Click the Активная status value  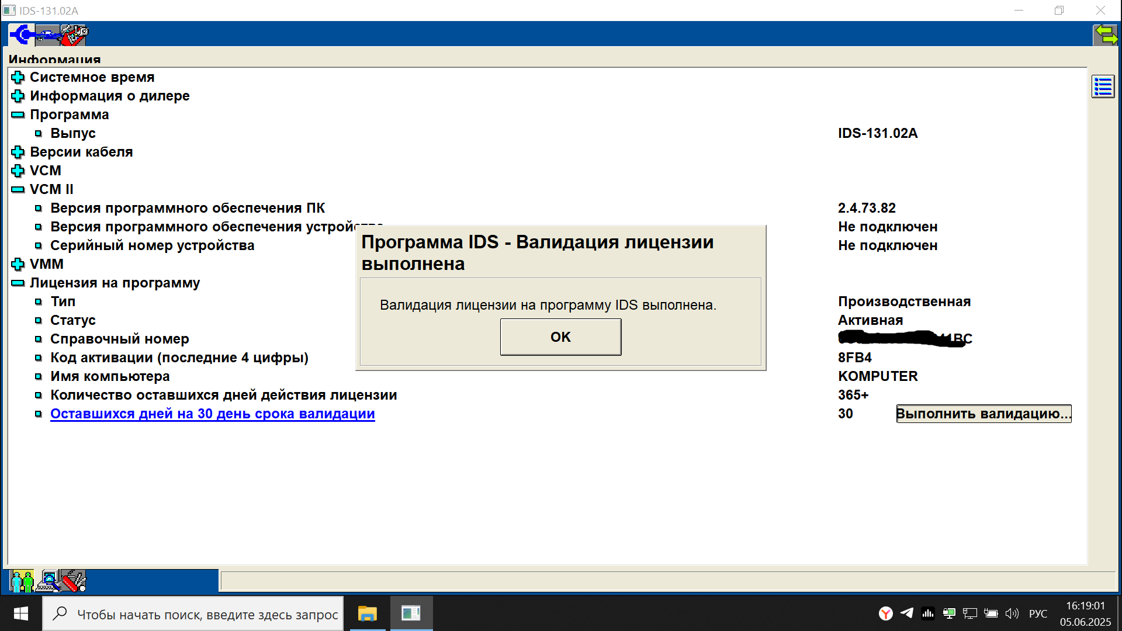click(871, 320)
